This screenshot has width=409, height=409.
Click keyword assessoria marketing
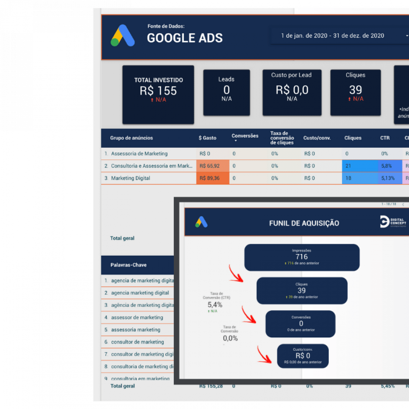(136, 330)
